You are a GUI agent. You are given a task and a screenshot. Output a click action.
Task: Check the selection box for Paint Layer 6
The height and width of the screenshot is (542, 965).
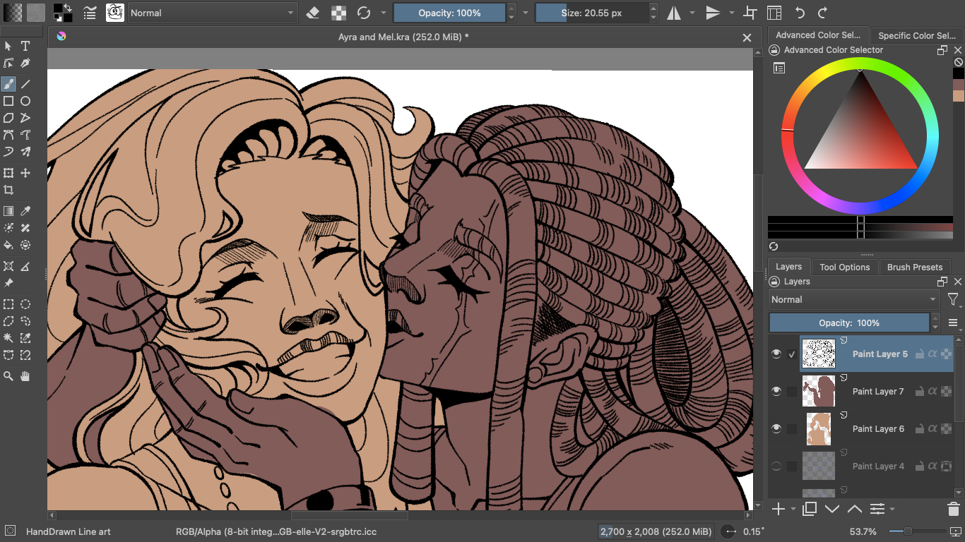click(792, 428)
